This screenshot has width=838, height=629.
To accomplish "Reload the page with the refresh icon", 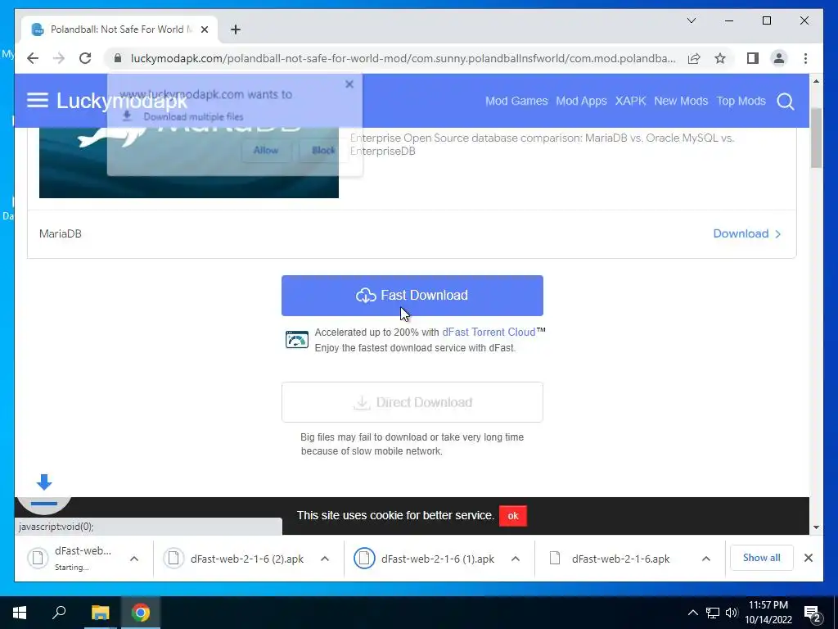I will click(85, 58).
